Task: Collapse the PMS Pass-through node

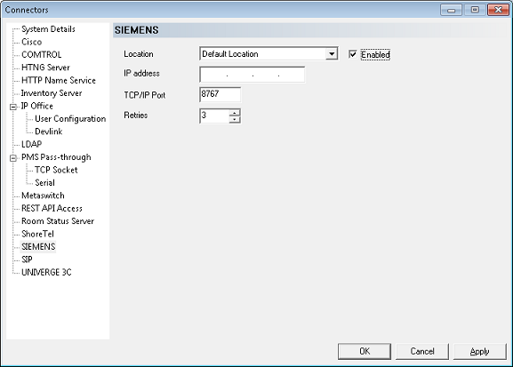Action: coord(13,158)
